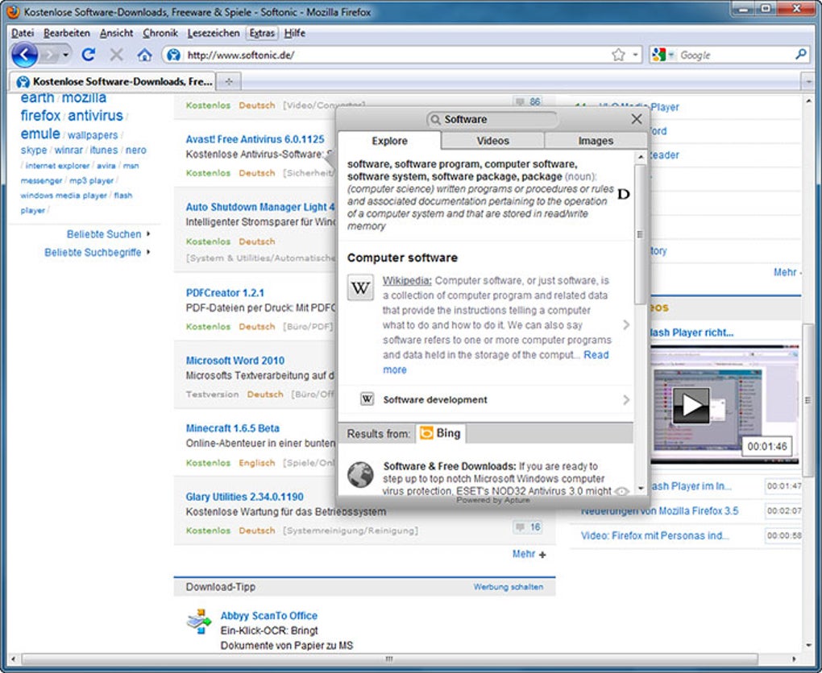822x673 pixels.
Task: Open Video: Firefox mit Personas link
Action: tap(654, 535)
